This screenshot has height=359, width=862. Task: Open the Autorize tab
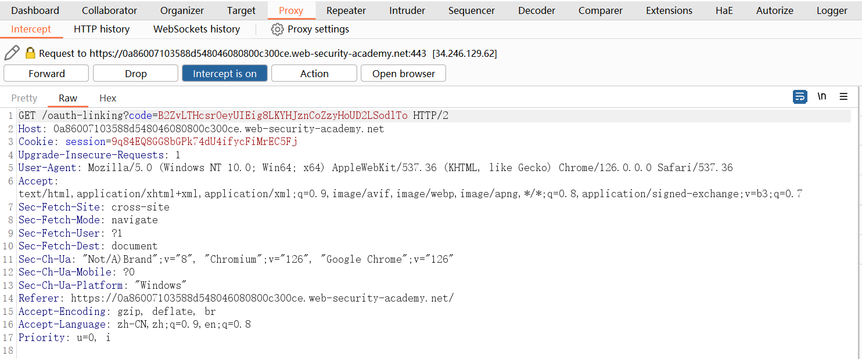click(x=775, y=10)
